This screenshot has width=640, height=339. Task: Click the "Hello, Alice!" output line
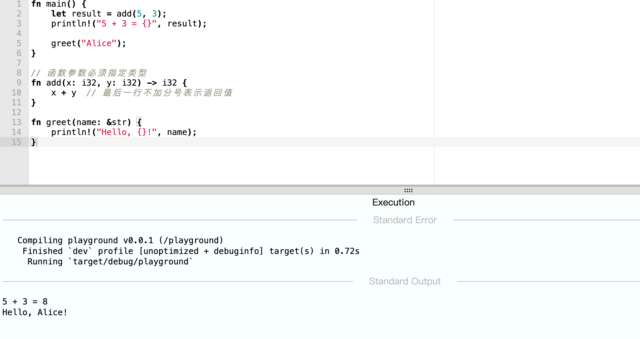coord(35,312)
